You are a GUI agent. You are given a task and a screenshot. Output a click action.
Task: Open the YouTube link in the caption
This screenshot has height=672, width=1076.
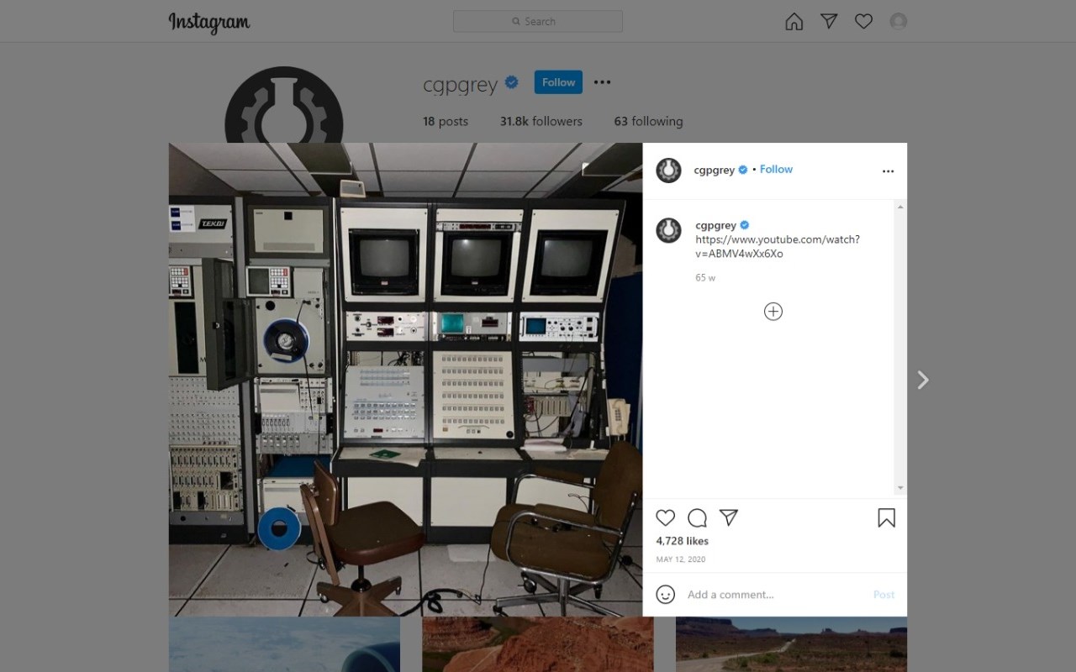pos(778,246)
